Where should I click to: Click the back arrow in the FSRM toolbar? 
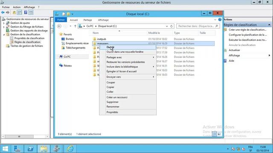[3, 12]
